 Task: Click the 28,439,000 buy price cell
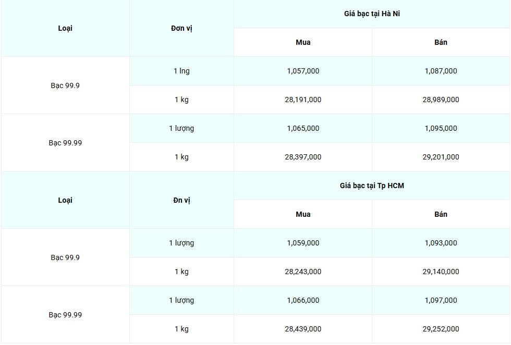303,329
